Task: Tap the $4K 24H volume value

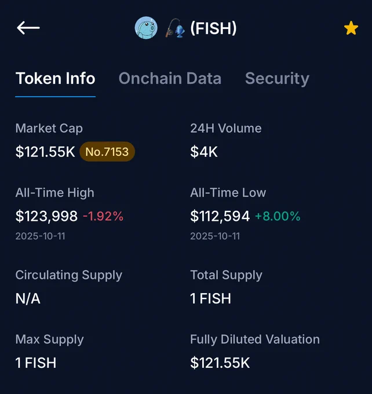Action: tap(204, 152)
